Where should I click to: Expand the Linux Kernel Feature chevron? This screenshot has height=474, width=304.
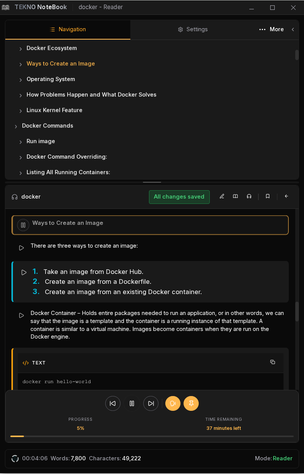pos(21,111)
